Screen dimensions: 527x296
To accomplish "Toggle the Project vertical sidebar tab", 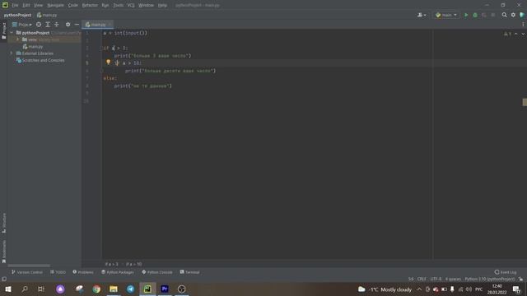I will click(4, 31).
